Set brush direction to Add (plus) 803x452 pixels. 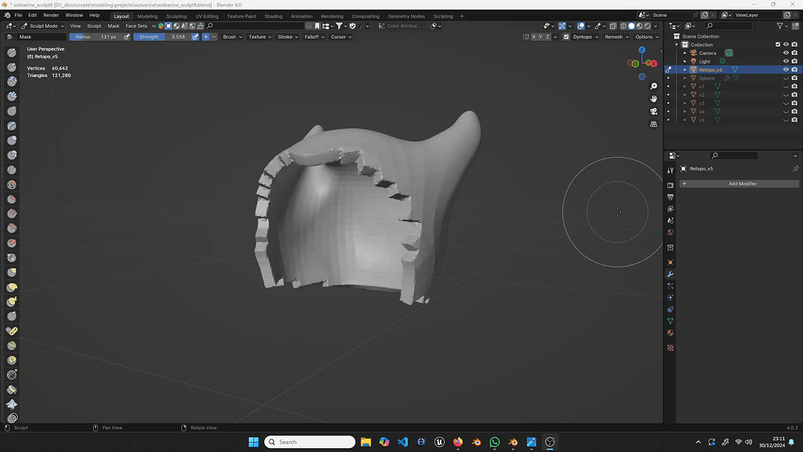[x=206, y=37]
